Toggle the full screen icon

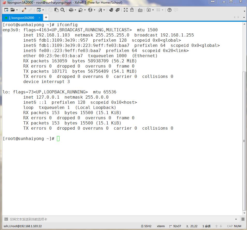point(125,10)
